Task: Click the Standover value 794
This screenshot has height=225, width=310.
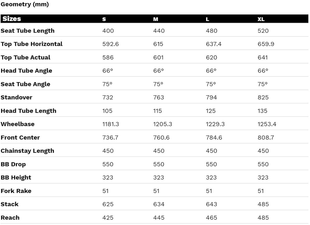Action: click(211, 97)
